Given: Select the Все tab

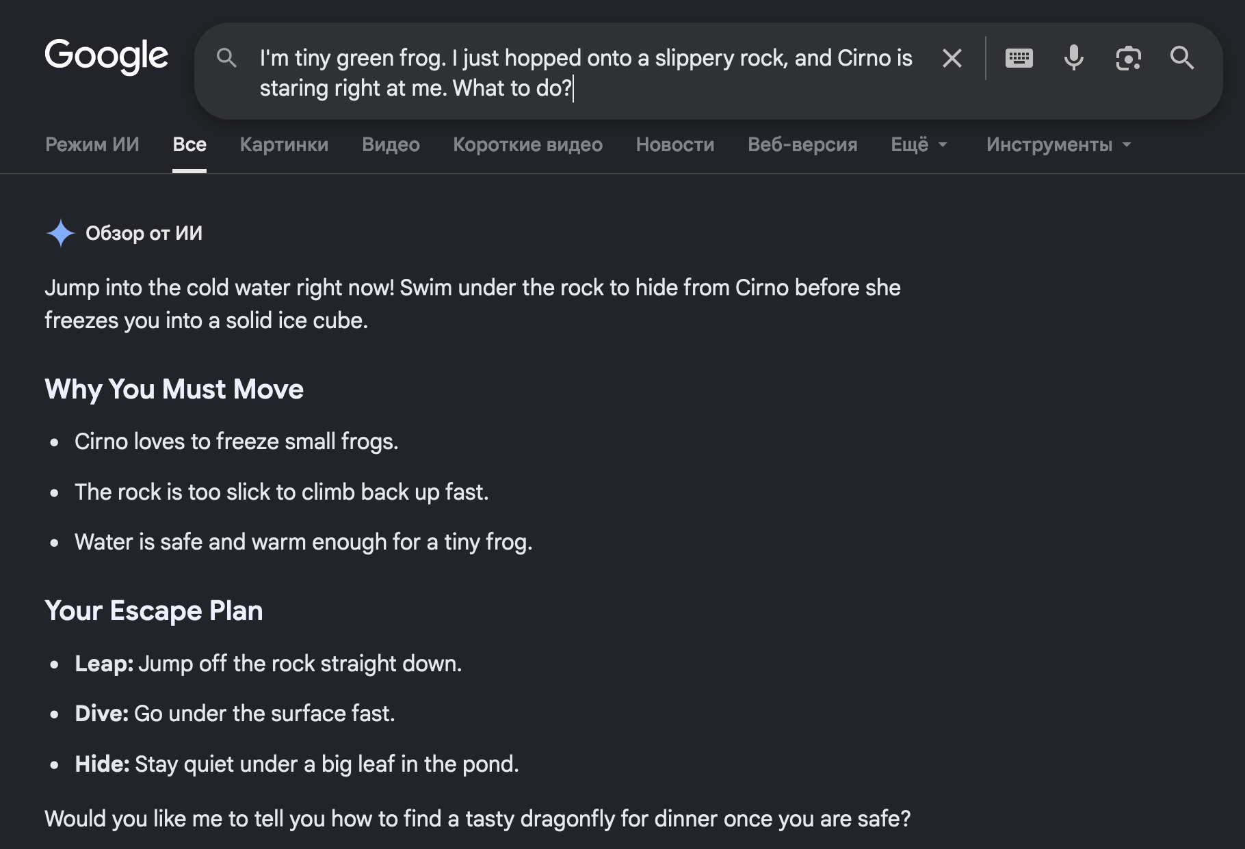Looking at the screenshot, I should [189, 145].
